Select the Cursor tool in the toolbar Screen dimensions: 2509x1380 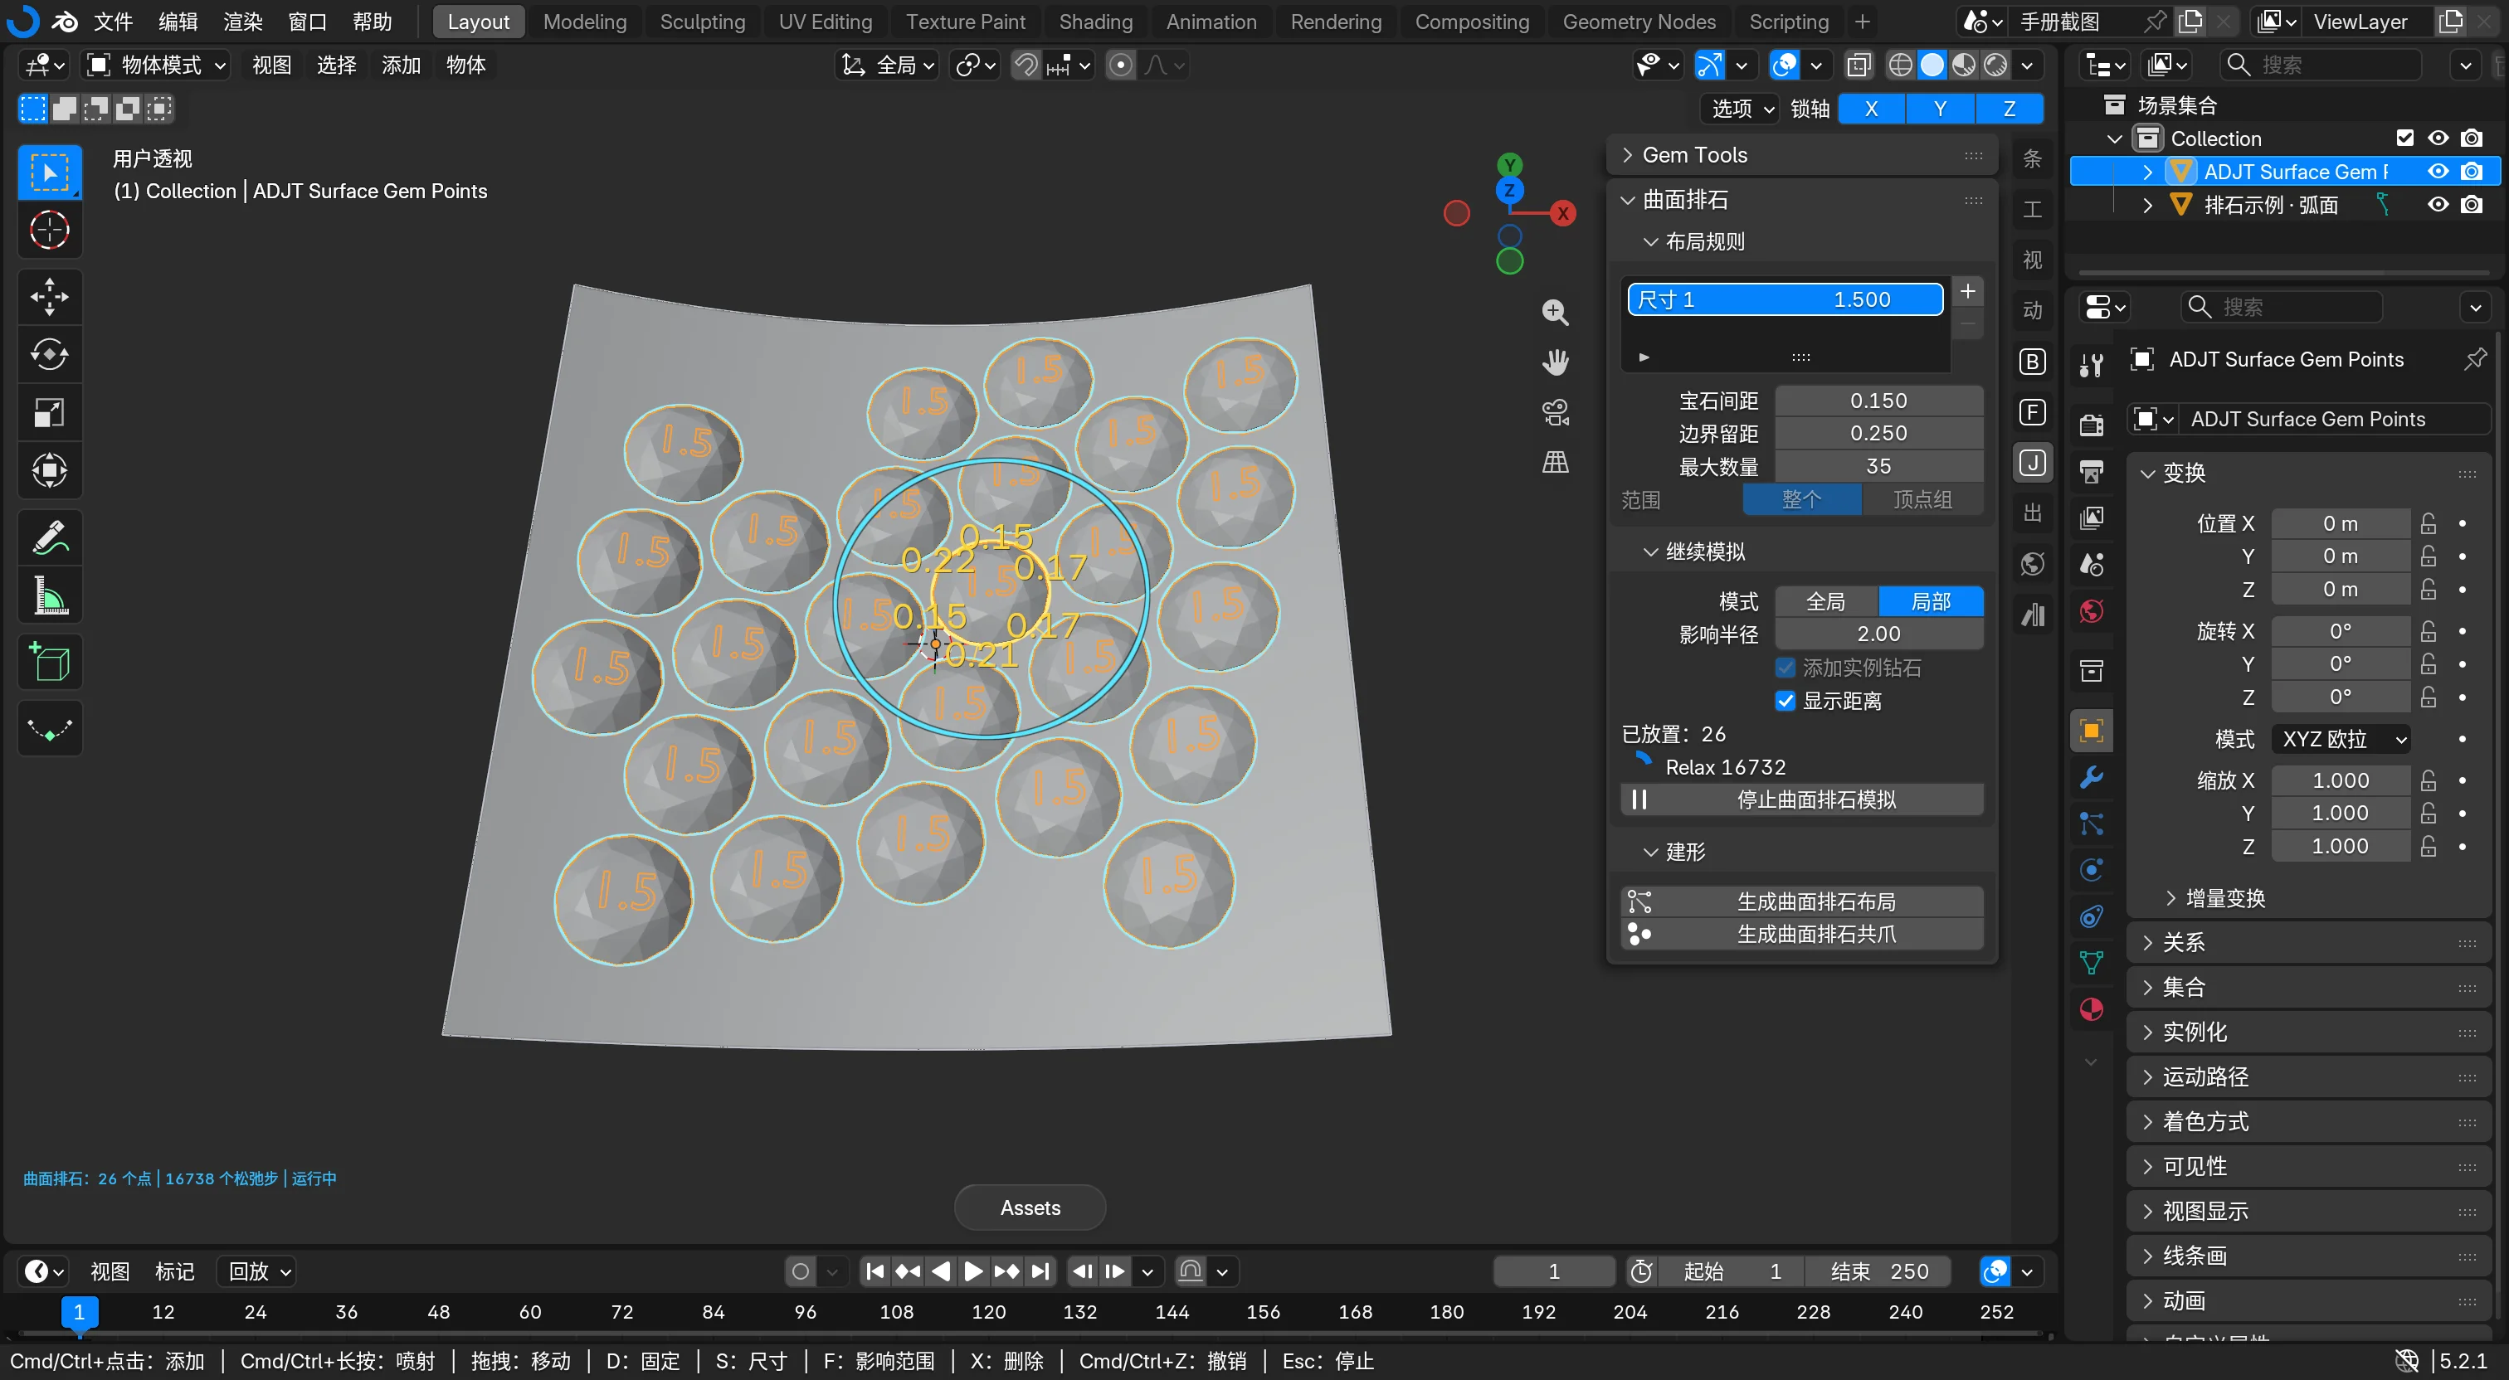50,231
